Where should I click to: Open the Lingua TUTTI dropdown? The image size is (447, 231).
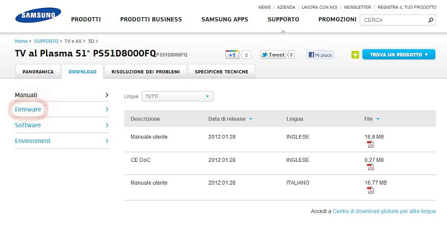[x=177, y=97]
